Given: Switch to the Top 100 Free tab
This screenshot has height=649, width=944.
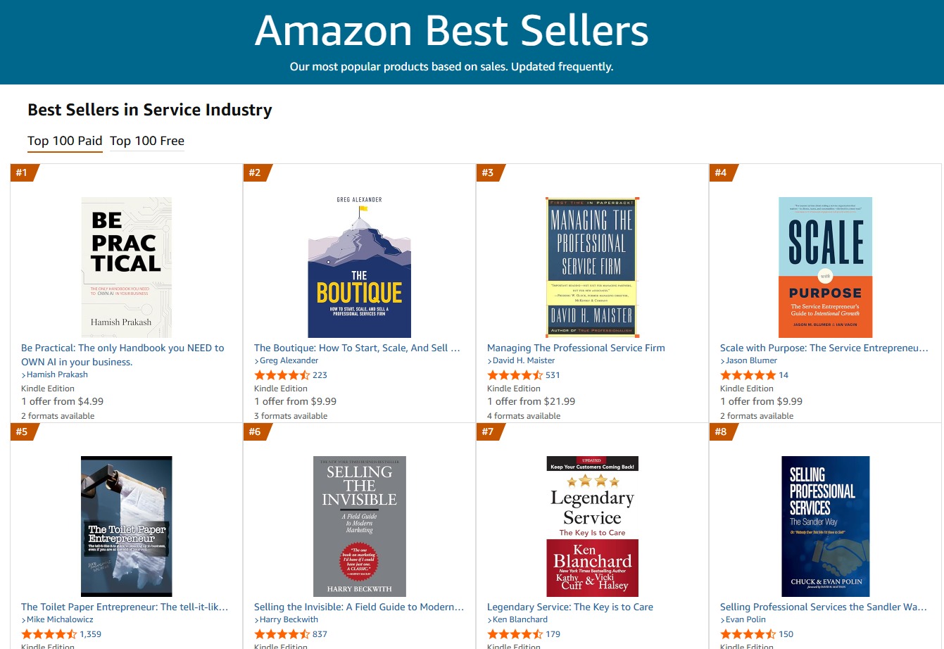Looking at the screenshot, I should pyautogui.click(x=147, y=141).
